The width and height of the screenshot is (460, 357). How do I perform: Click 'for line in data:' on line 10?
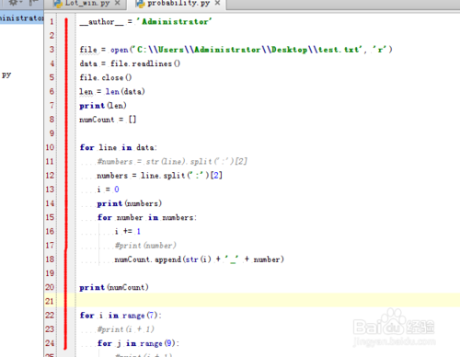coord(118,147)
